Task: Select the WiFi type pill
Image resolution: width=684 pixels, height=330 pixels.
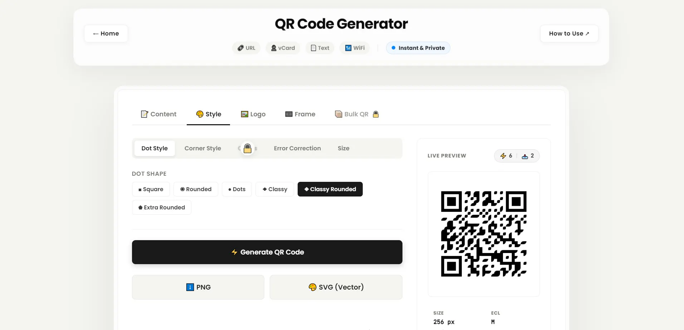Action: click(355, 48)
